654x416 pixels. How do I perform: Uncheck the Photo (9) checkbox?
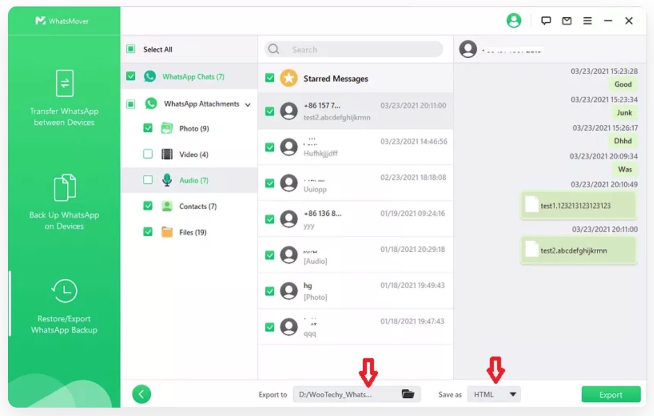point(147,128)
